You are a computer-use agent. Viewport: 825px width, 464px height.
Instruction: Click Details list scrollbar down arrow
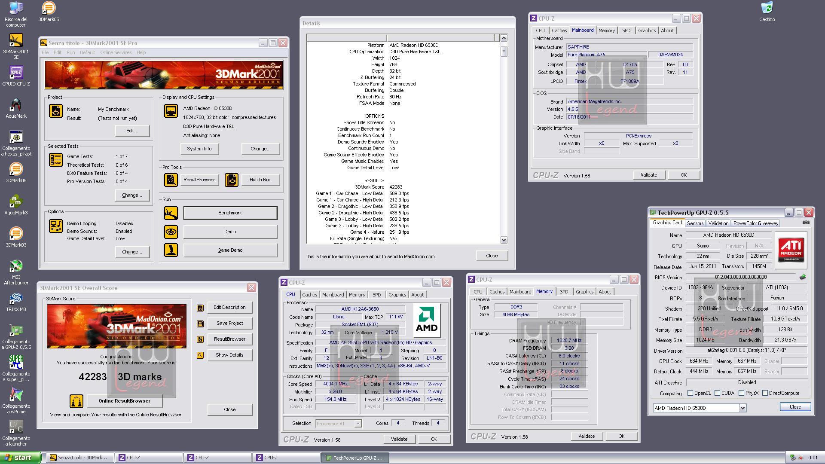pos(504,240)
